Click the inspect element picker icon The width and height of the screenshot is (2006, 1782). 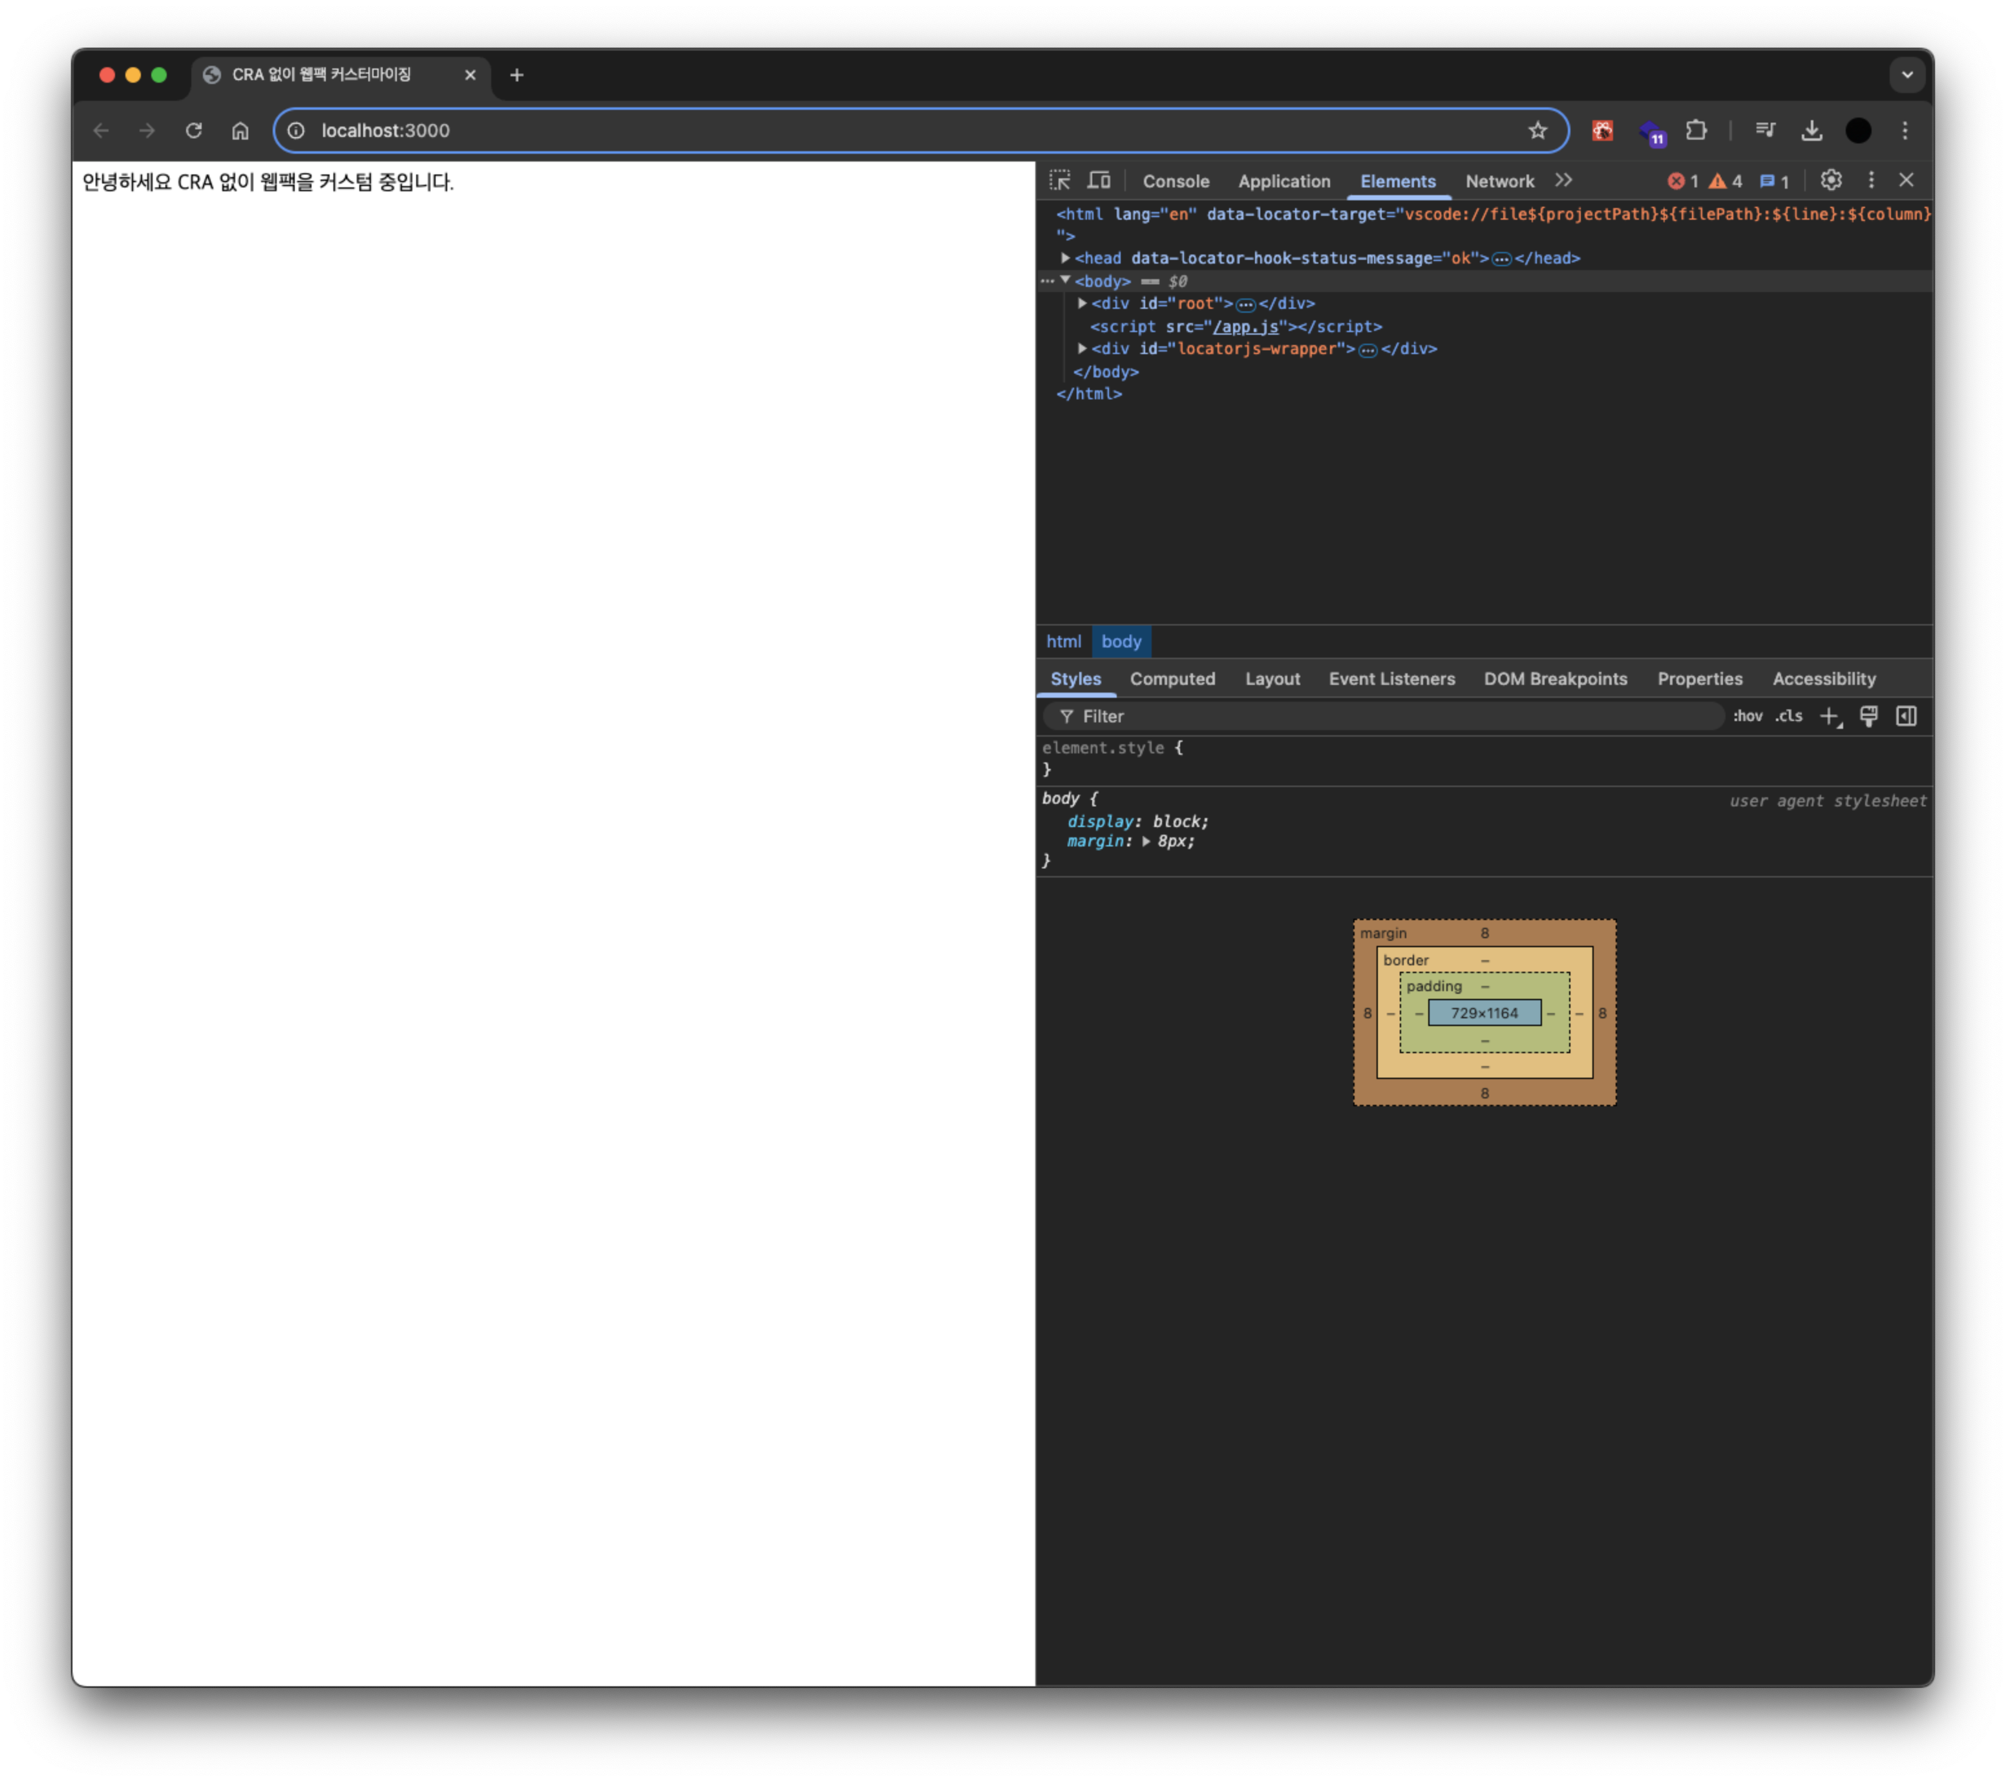point(1060,180)
